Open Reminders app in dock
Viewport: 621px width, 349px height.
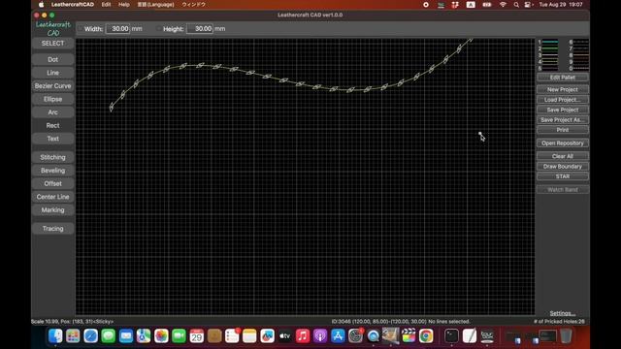232,336
